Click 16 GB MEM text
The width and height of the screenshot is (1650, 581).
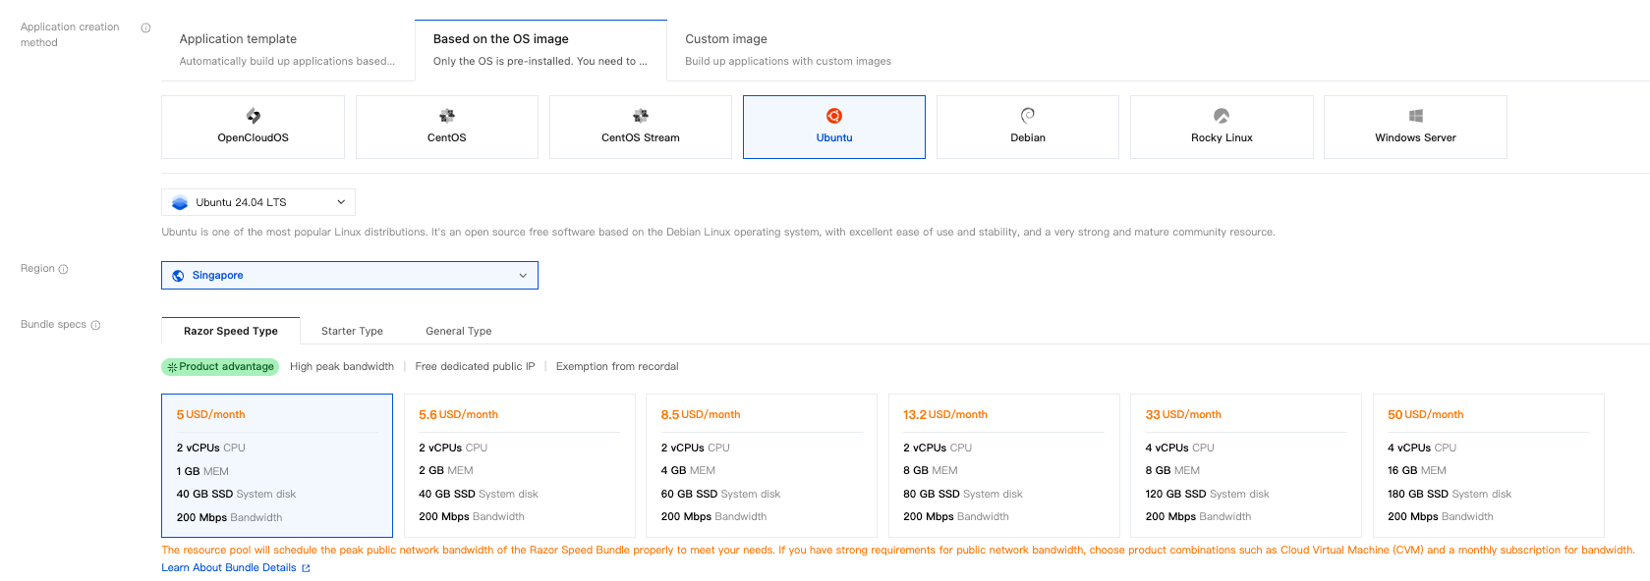click(1417, 471)
